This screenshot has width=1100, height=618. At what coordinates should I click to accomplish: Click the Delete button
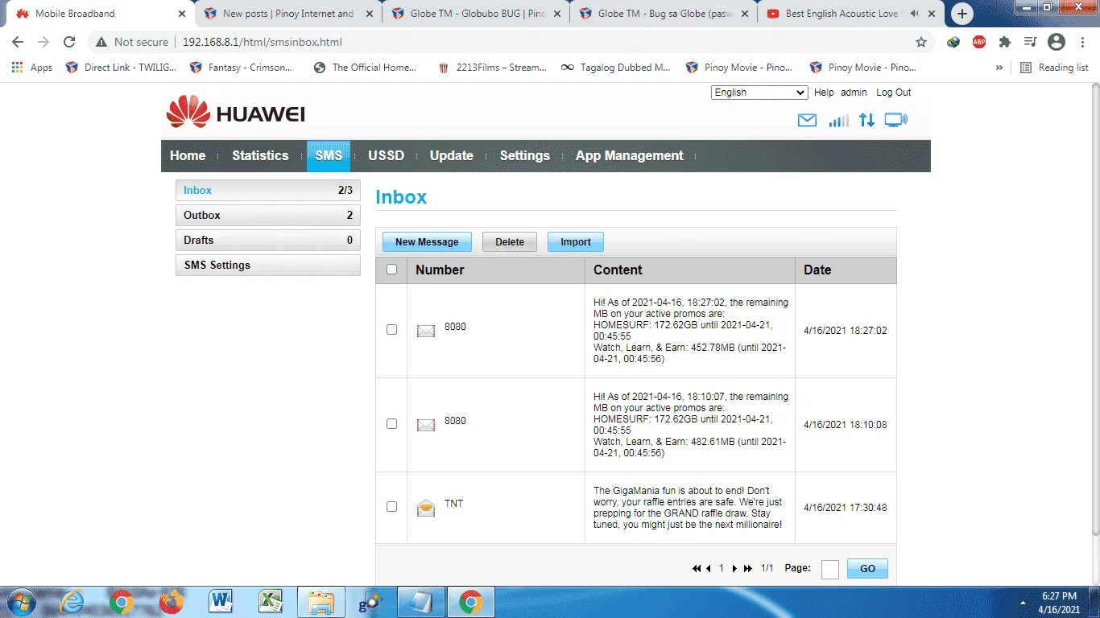pyautogui.click(x=510, y=242)
